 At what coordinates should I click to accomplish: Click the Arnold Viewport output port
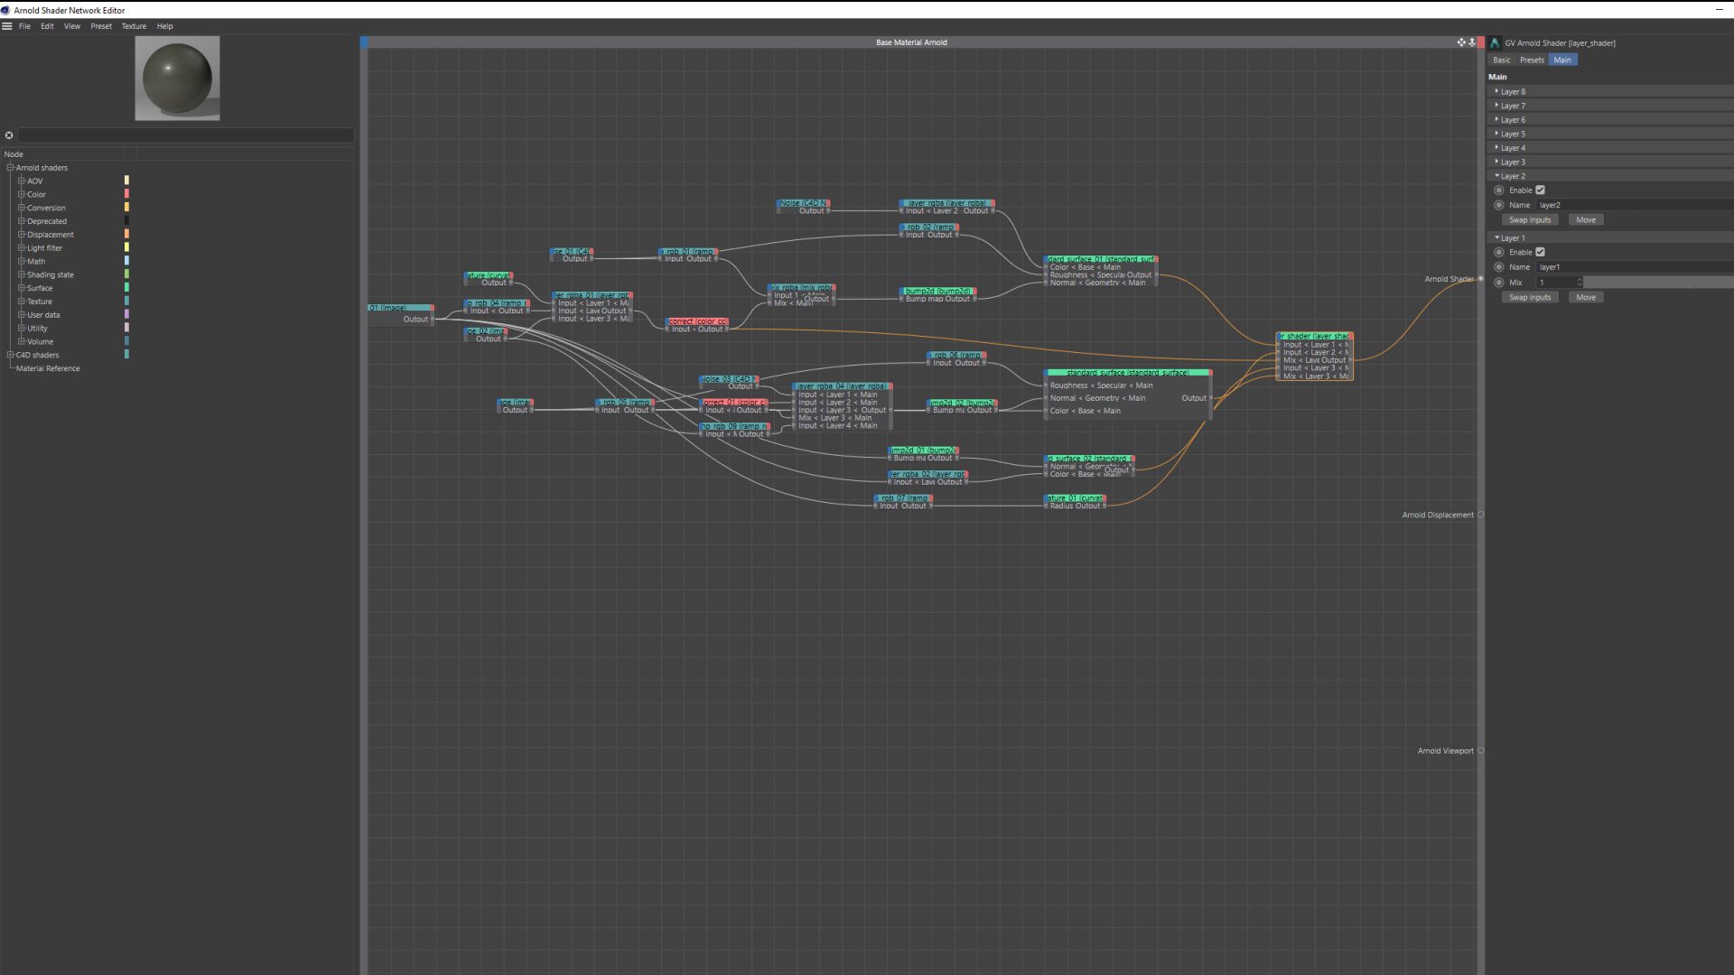click(1480, 750)
